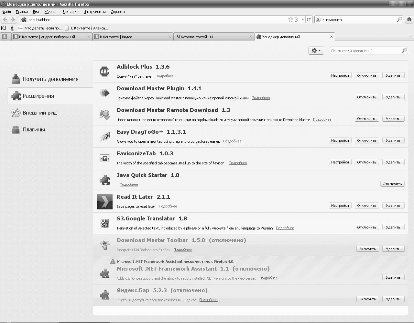The width and height of the screenshot is (414, 323).
Task: Click the Read It Later extension icon
Action: [105, 202]
